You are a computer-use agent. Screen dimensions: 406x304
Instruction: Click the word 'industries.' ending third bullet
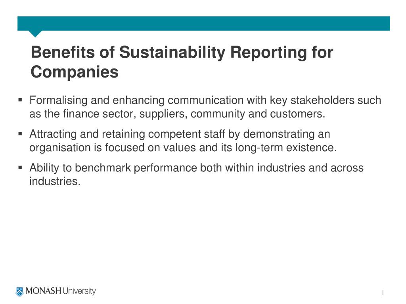pos(55,181)
